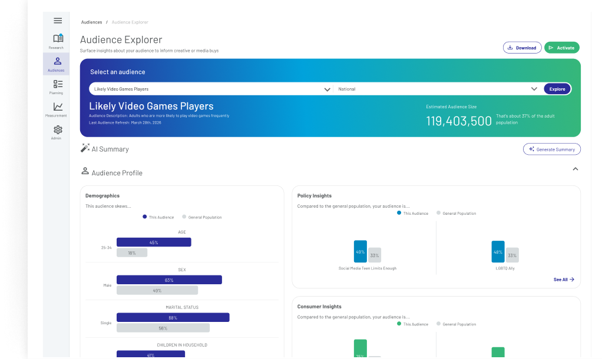Click the Consumer Insights card title
The image size is (602, 359).
[x=319, y=307]
